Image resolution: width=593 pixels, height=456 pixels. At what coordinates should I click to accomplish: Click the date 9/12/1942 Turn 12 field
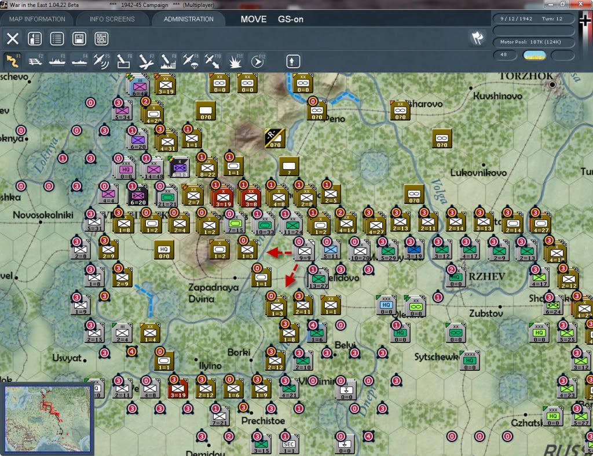pyautogui.click(x=533, y=19)
